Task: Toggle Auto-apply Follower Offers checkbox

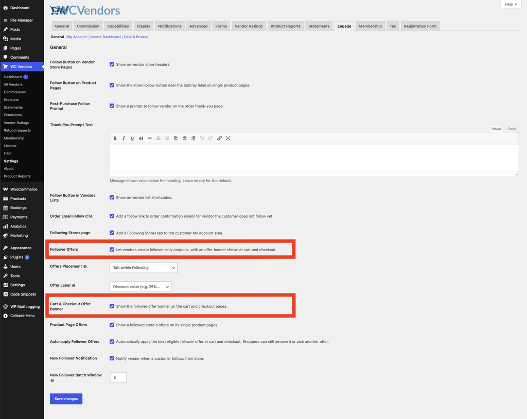Action: click(112, 342)
